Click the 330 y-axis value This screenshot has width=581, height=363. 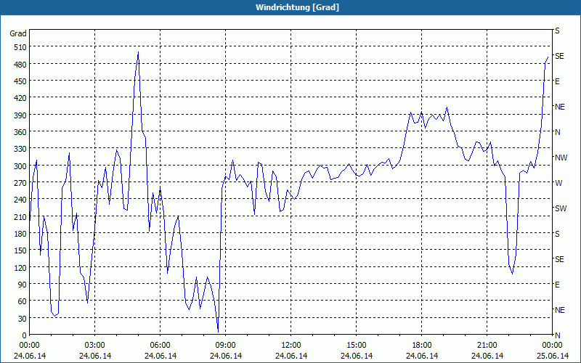20,149
